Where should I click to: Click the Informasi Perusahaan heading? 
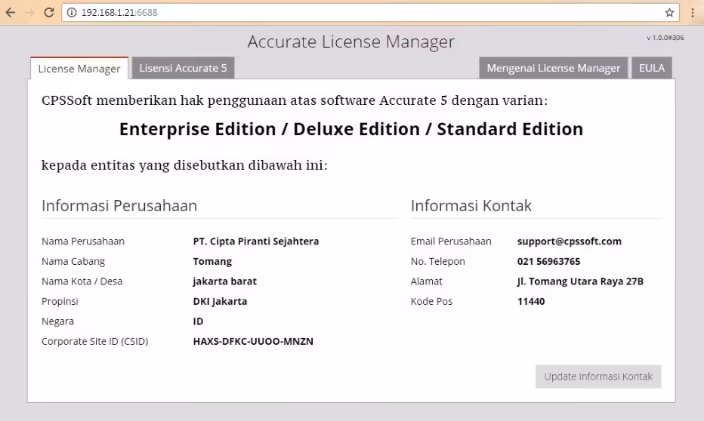click(x=119, y=205)
